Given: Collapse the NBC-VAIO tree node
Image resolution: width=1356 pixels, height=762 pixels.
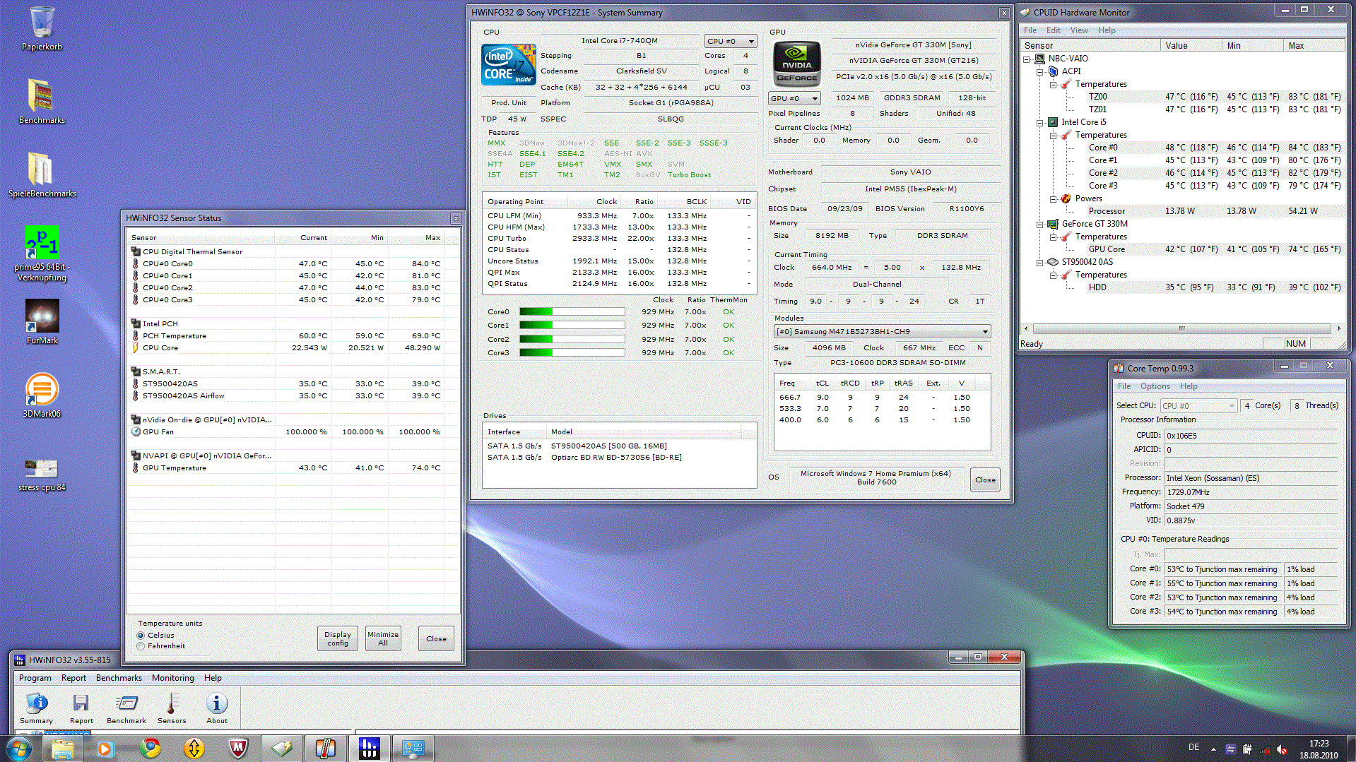Looking at the screenshot, I should [1026, 59].
